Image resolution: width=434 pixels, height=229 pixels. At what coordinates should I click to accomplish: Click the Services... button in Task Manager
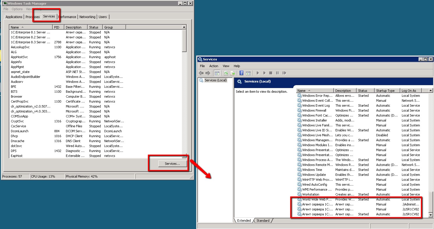[172, 164]
